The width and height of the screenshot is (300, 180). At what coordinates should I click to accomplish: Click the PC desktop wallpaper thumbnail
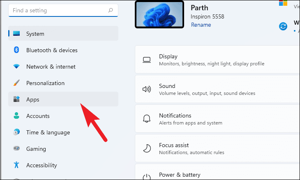click(x=159, y=14)
